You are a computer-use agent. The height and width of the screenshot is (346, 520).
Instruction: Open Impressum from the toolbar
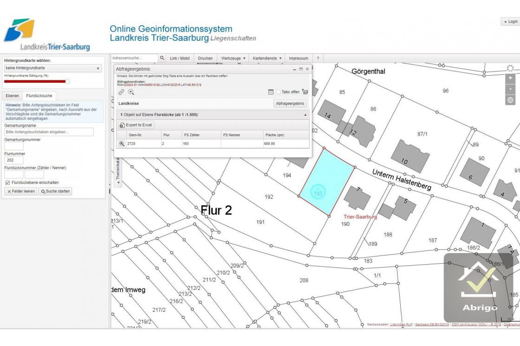(299, 58)
